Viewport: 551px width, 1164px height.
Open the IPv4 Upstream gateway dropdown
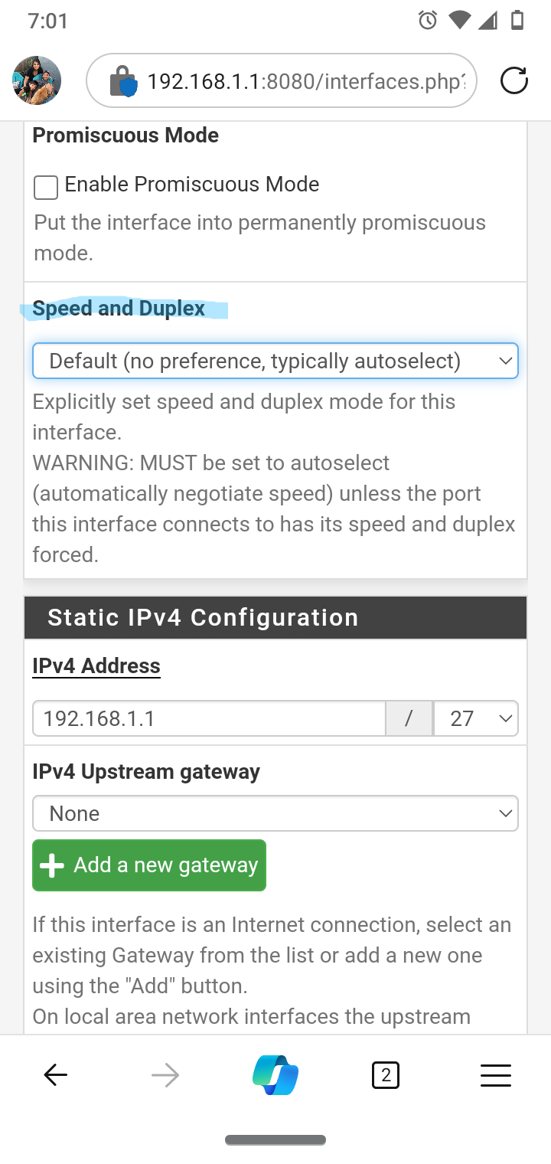pos(275,813)
